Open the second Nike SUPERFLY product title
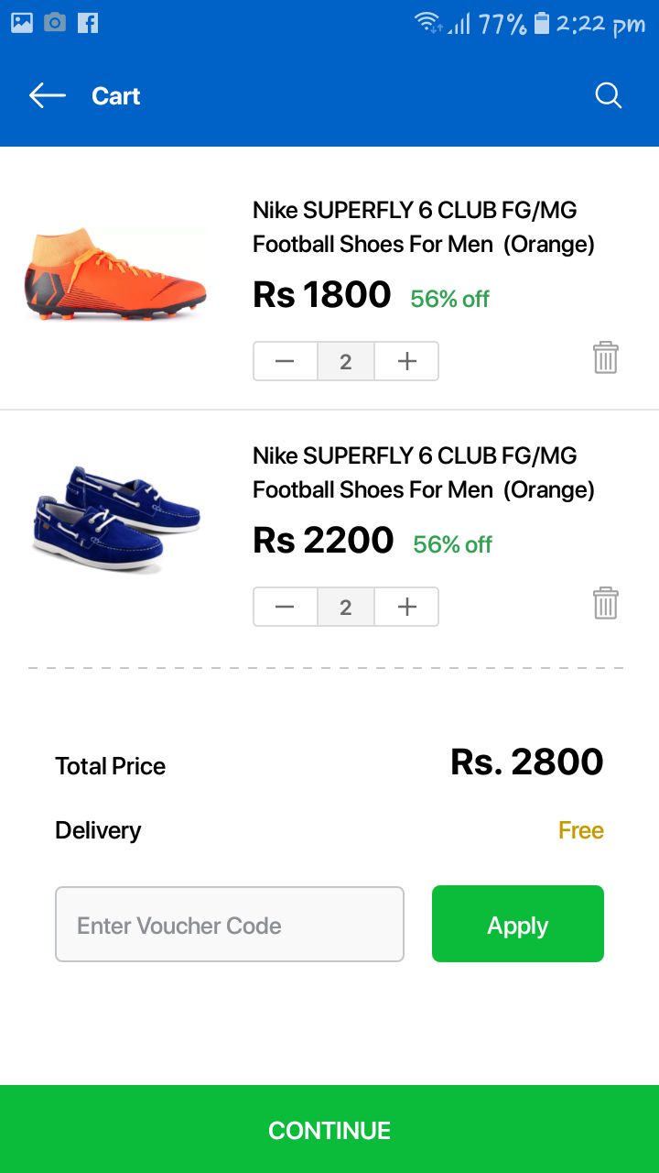Viewport: 659px width, 1173px height. tap(423, 473)
